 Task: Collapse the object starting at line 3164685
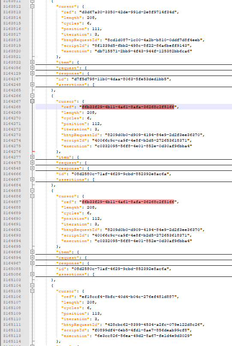[x=33, y=191]
